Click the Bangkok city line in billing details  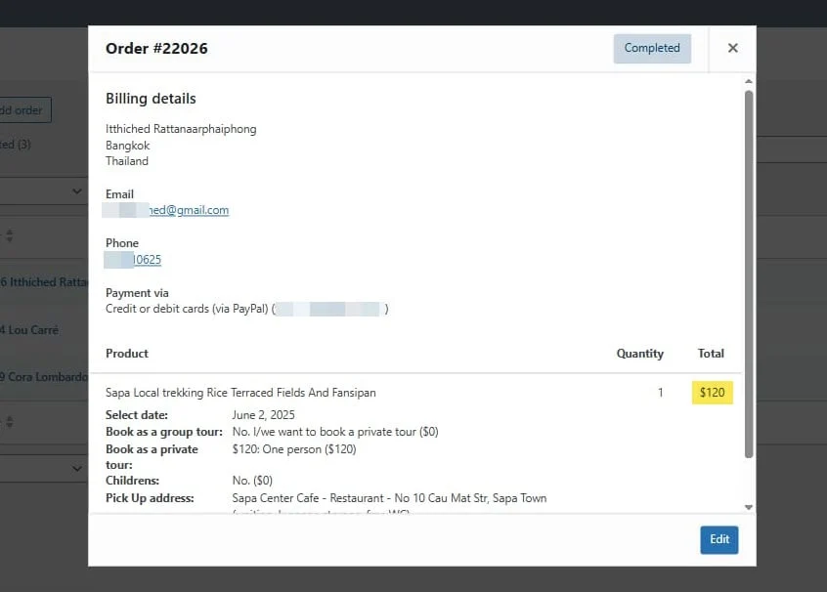pyautogui.click(x=128, y=146)
